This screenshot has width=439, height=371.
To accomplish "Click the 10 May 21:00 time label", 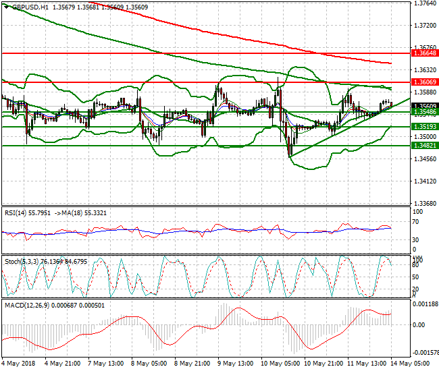I will [324, 364].
